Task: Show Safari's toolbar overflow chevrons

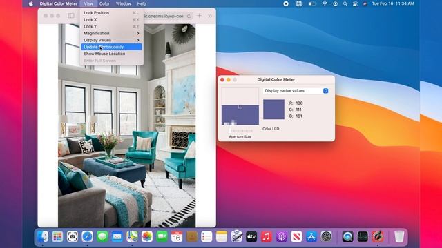Action: click(x=210, y=16)
